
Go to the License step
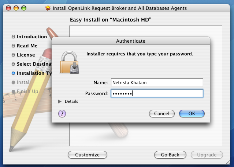(x=26, y=55)
